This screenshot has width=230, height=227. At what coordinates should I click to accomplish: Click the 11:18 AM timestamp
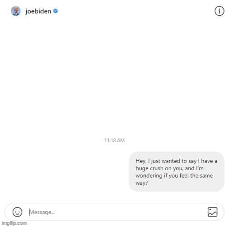tap(115, 140)
